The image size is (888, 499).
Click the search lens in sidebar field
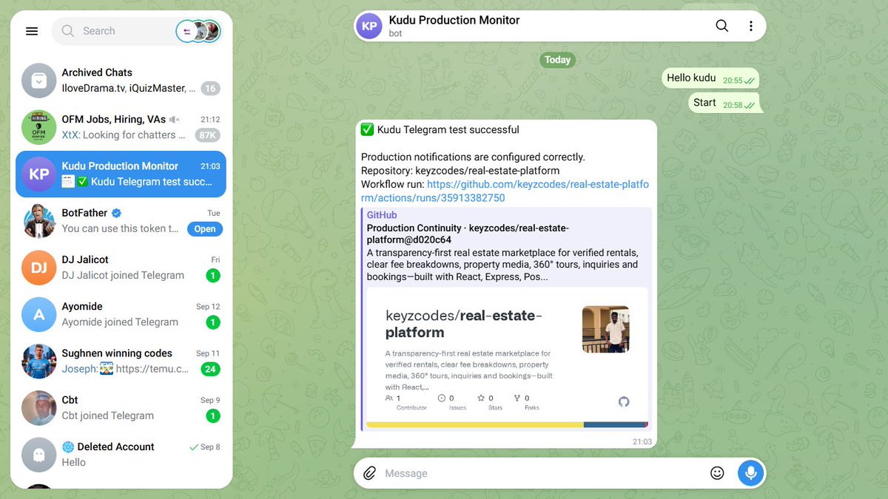point(68,31)
